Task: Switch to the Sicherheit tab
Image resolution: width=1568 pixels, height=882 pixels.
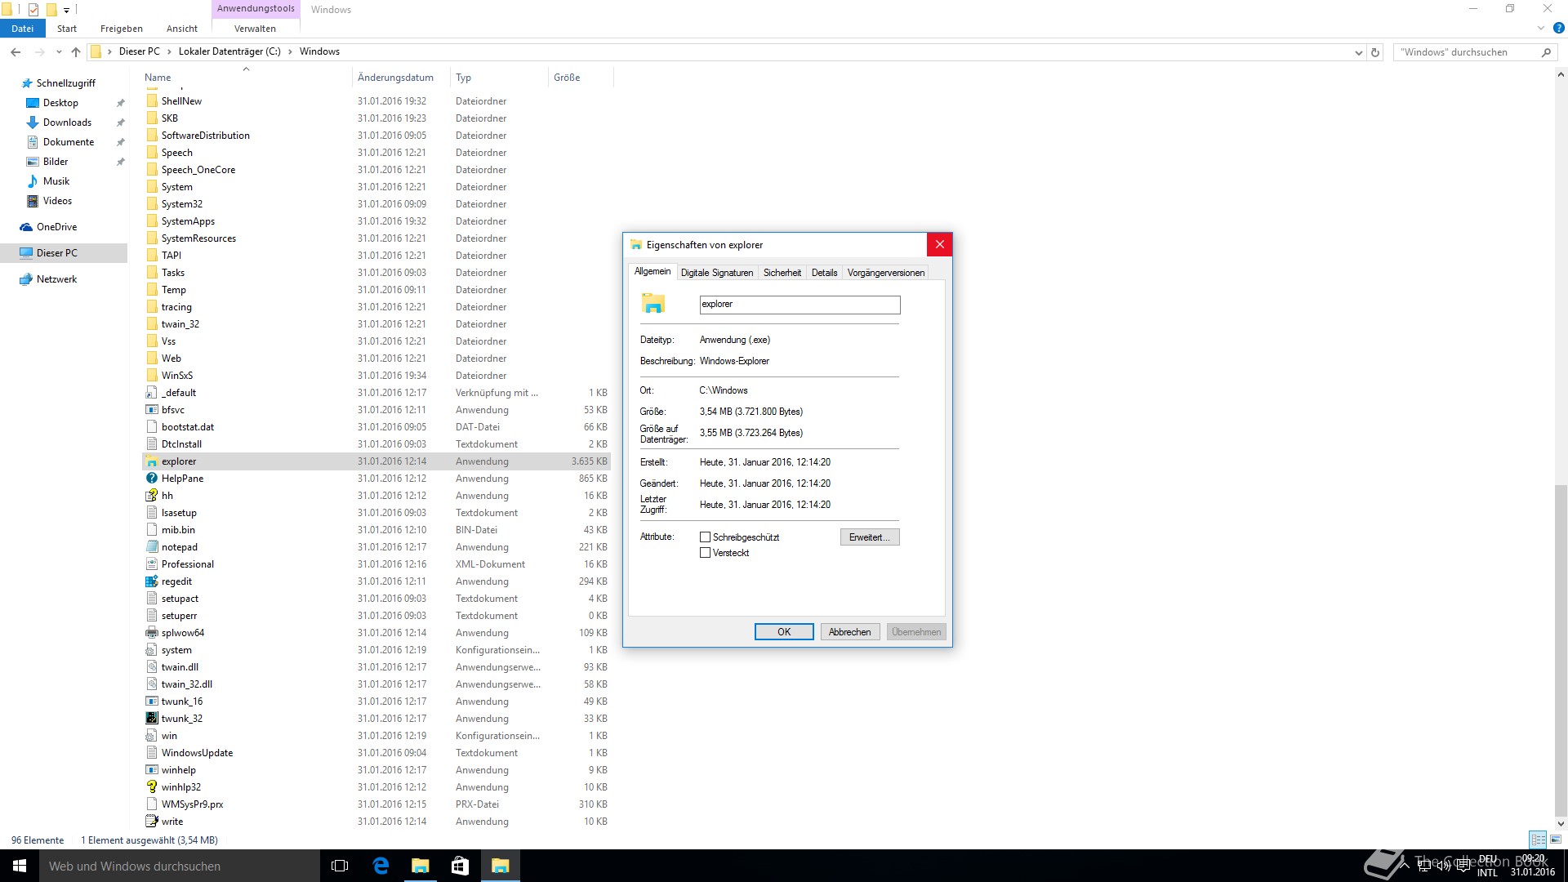Action: (x=782, y=273)
